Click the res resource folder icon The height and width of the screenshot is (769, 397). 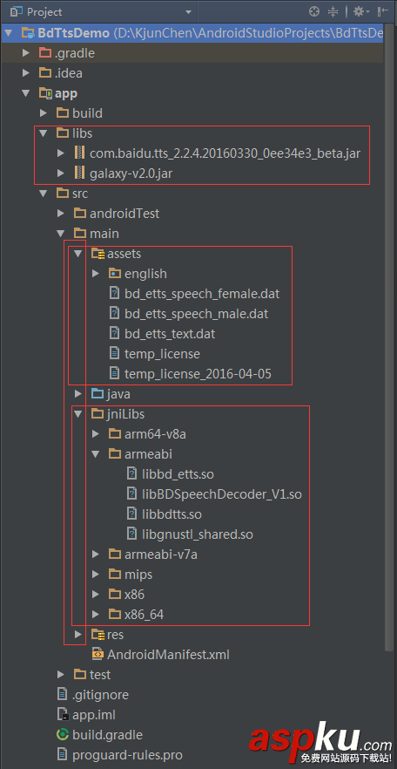[x=98, y=635]
